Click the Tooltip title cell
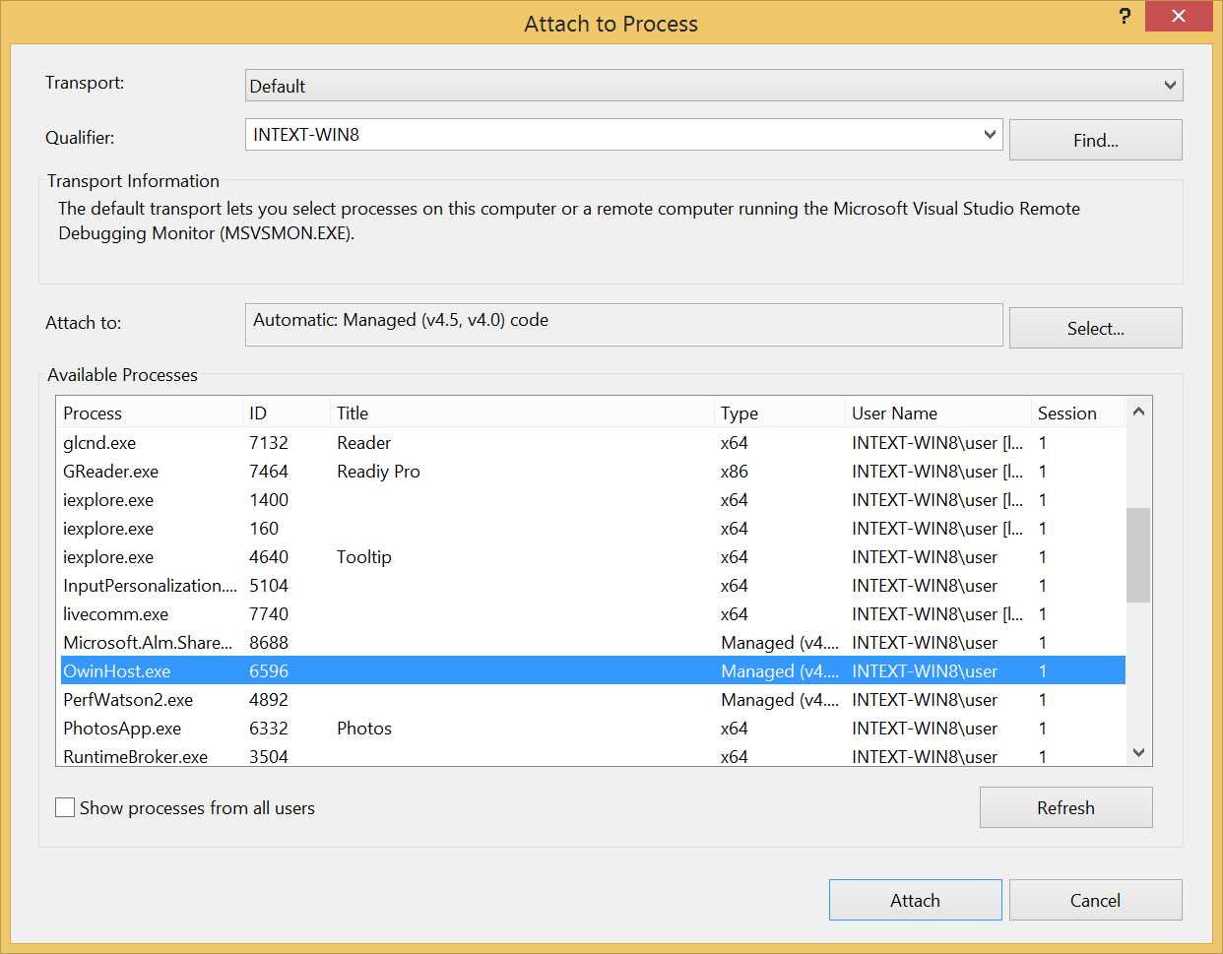 (x=363, y=557)
